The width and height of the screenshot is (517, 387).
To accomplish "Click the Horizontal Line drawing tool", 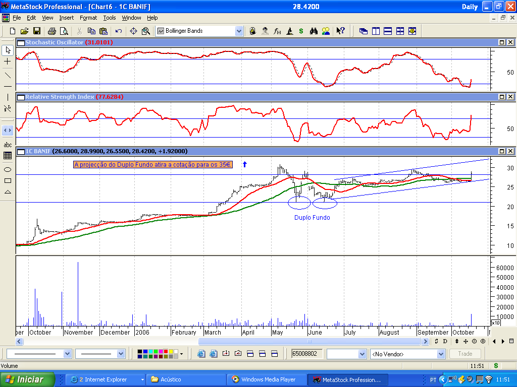I will 7,86.
